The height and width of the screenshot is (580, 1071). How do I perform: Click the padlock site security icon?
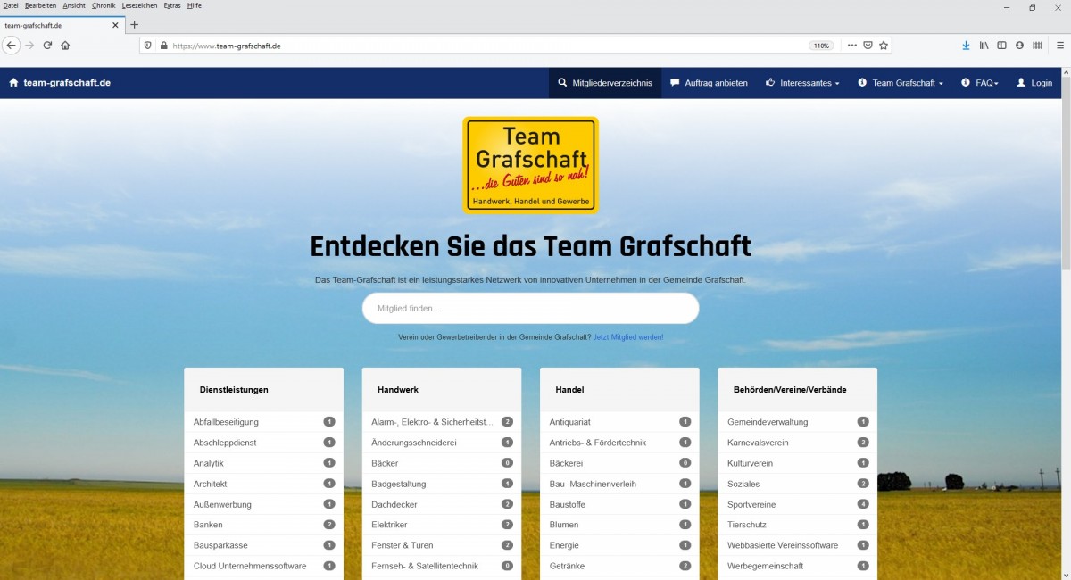click(x=163, y=46)
